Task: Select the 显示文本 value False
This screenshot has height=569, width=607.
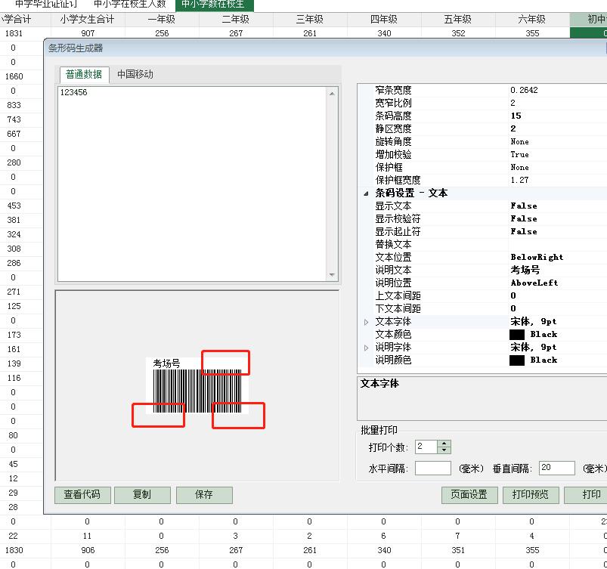Action: click(x=524, y=206)
